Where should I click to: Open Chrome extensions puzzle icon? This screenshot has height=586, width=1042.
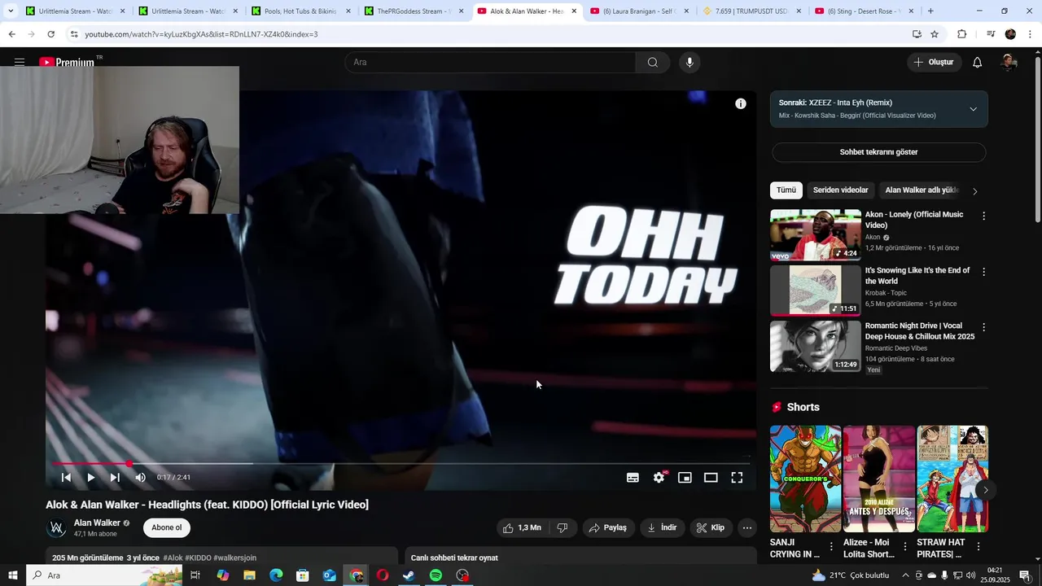[x=961, y=34]
